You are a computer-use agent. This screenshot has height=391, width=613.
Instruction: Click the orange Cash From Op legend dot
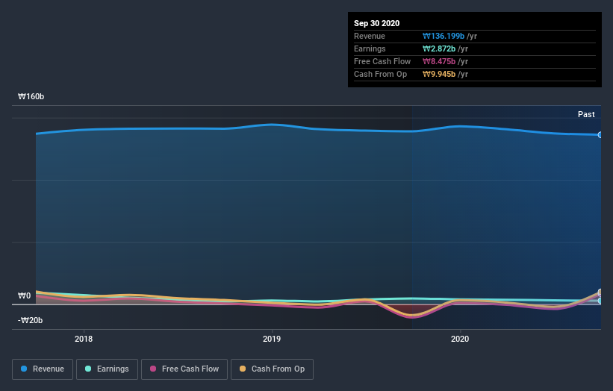(x=243, y=369)
